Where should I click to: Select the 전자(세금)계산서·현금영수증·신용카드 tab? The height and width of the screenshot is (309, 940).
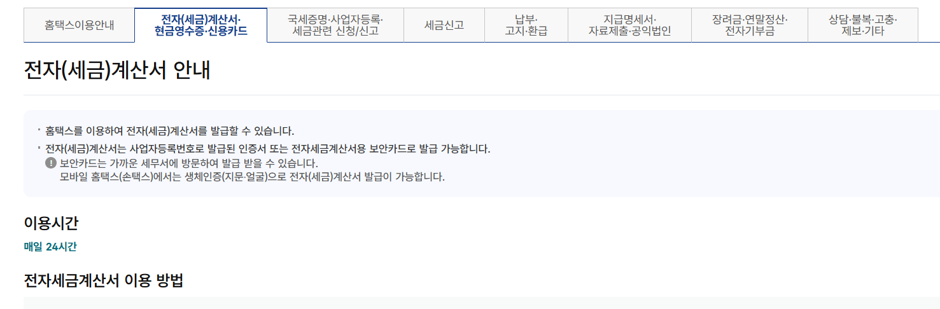point(201,25)
